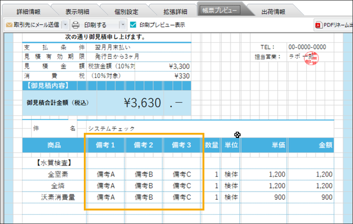The width and height of the screenshot is (353, 224).
Task: Expand the 印刷する dropdown arrow
Action: click(x=122, y=25)
